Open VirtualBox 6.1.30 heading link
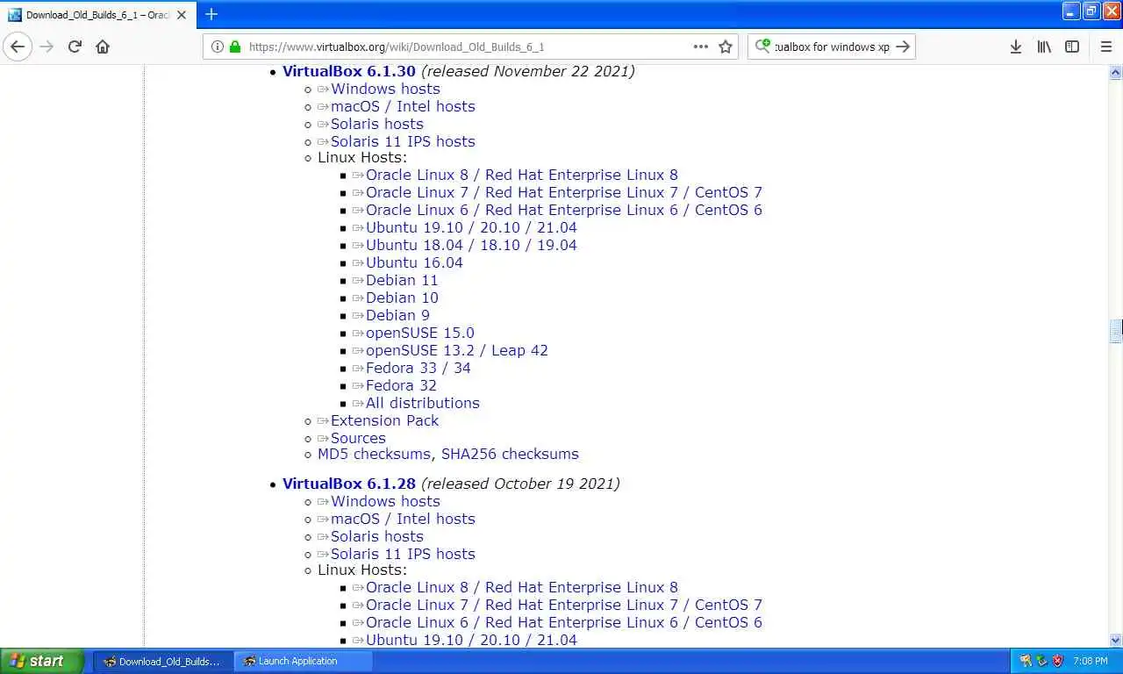This screenshot has height=674, width=1123. tap(349, 71)
